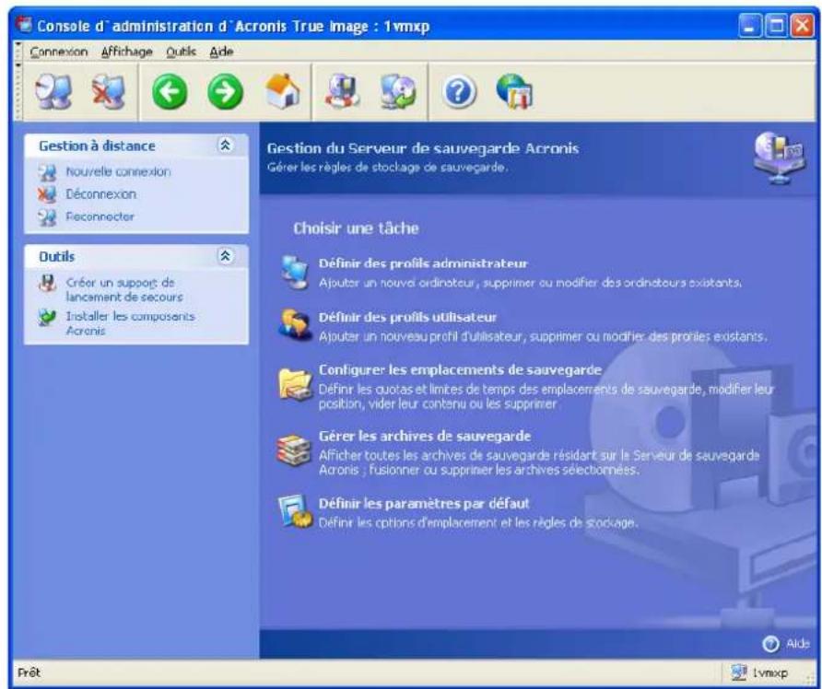822x689 pixels.
Task: Click the Acronis server logo in header
Action: tap(779, 158)
